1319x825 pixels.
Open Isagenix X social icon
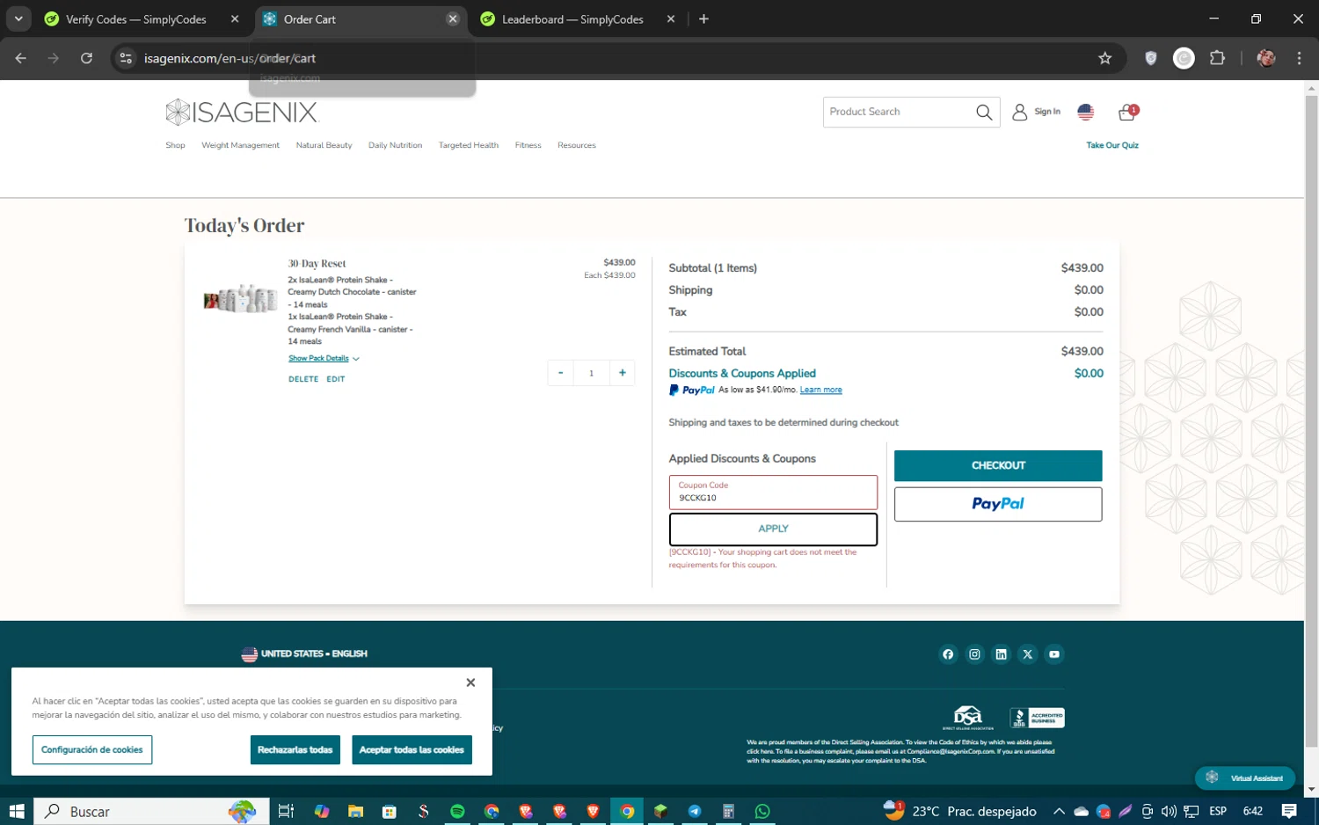click(1027, 654)
